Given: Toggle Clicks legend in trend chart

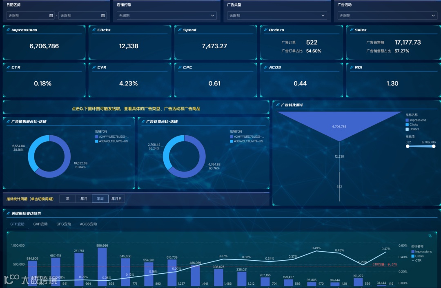Looking at the screenshot, I should tap(417, 256).
